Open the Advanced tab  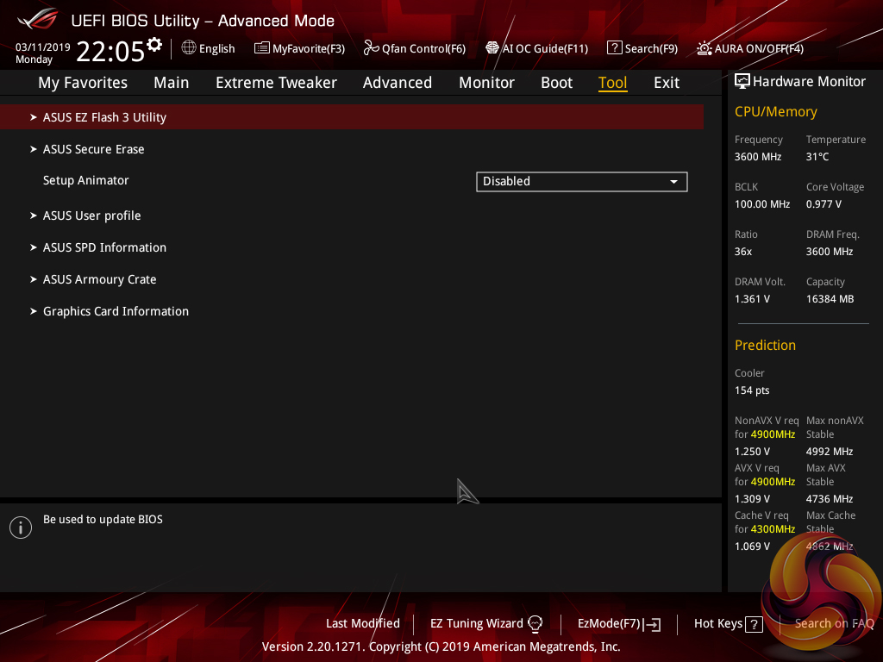tap(397, 82)
